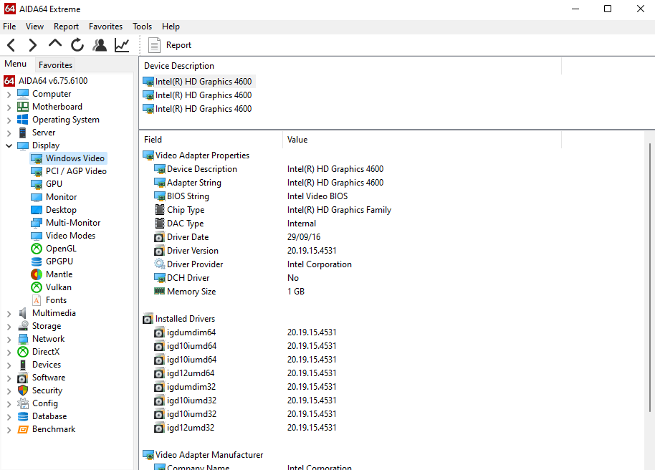The image size is (655, 470).
Task: Open the graph benchmark toolbar icon
Action: [x=122, y=45]
